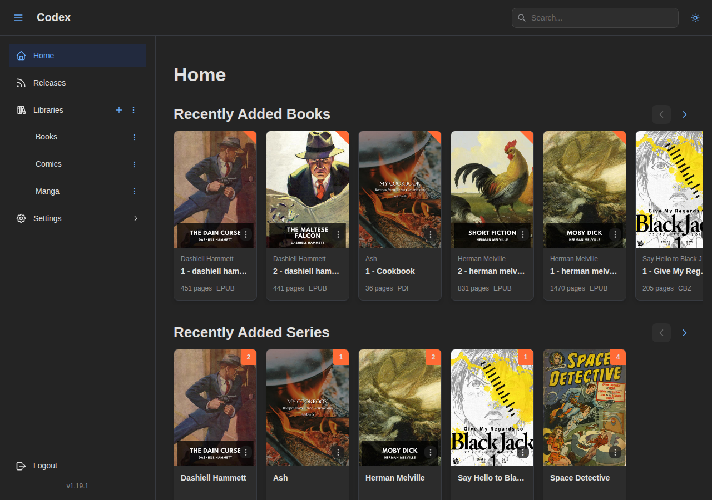Click the search input field

[595, 18]
